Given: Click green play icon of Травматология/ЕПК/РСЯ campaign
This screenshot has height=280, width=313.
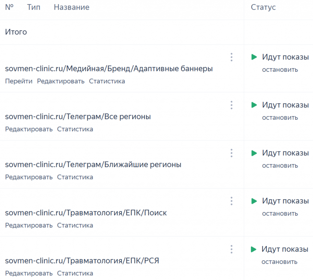Looking at the screenshot, I should (x=253, y=249).
